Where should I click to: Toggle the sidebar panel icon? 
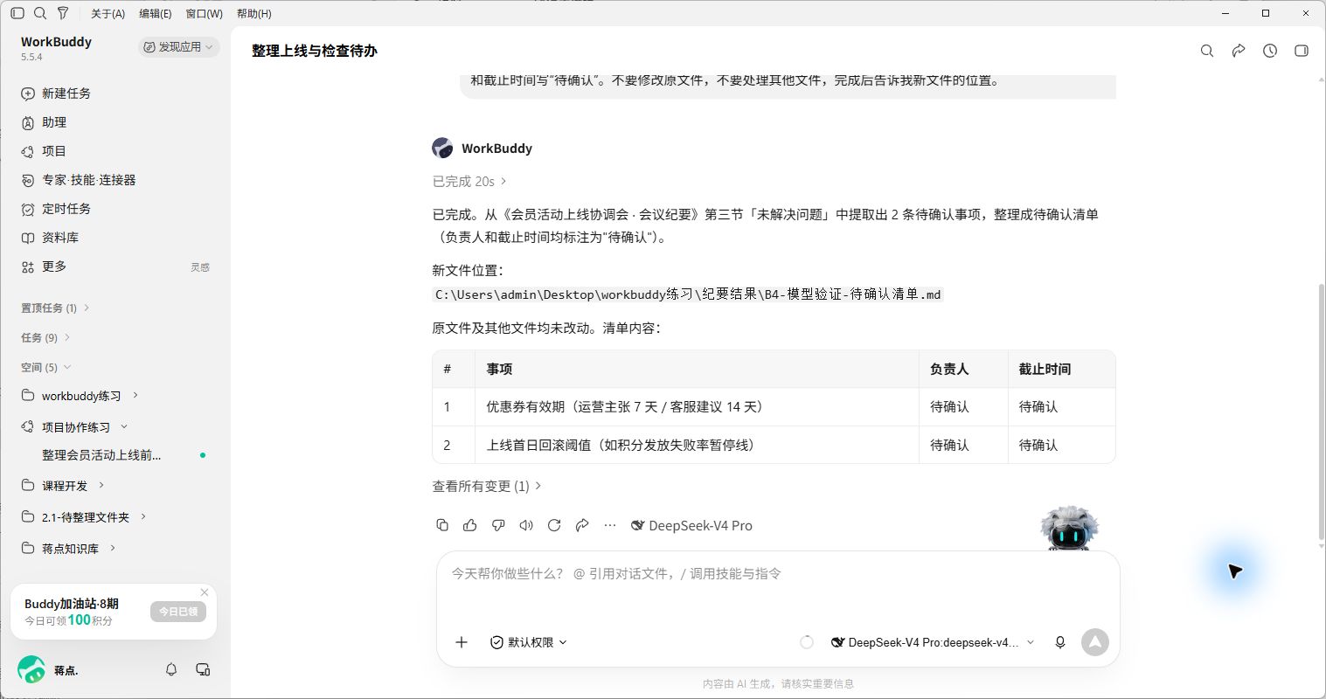click(17, 13)
